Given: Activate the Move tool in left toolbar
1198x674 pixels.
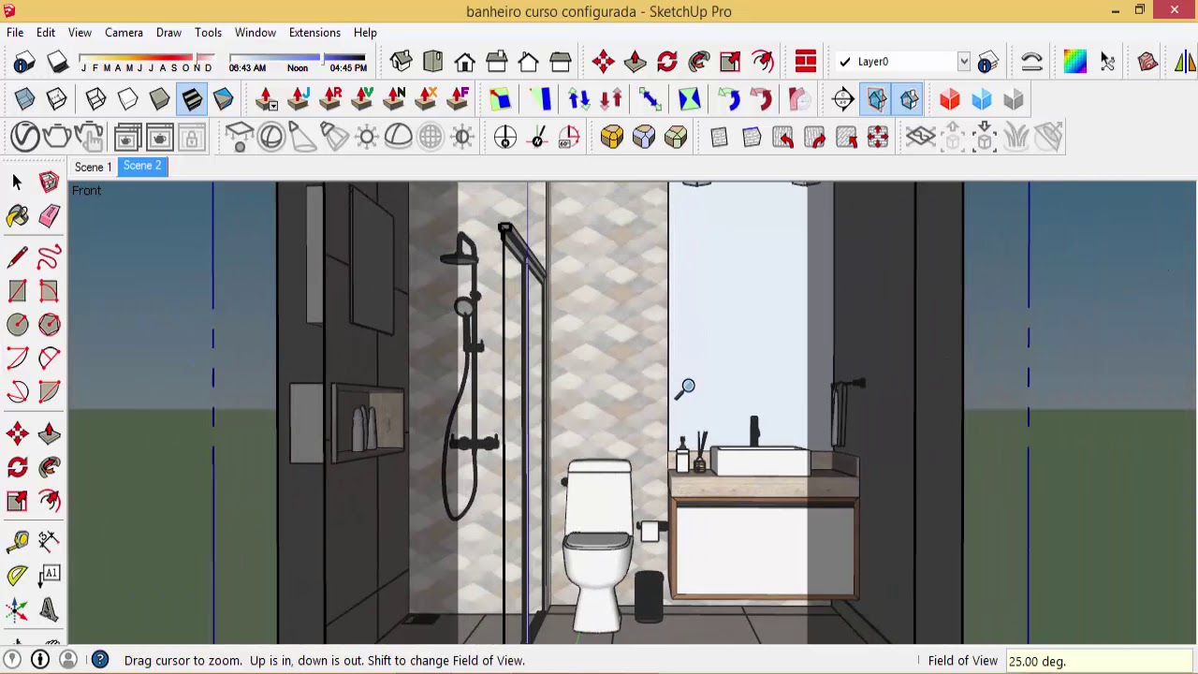Looking at the screenshot, I should click(x=17, y=432).
